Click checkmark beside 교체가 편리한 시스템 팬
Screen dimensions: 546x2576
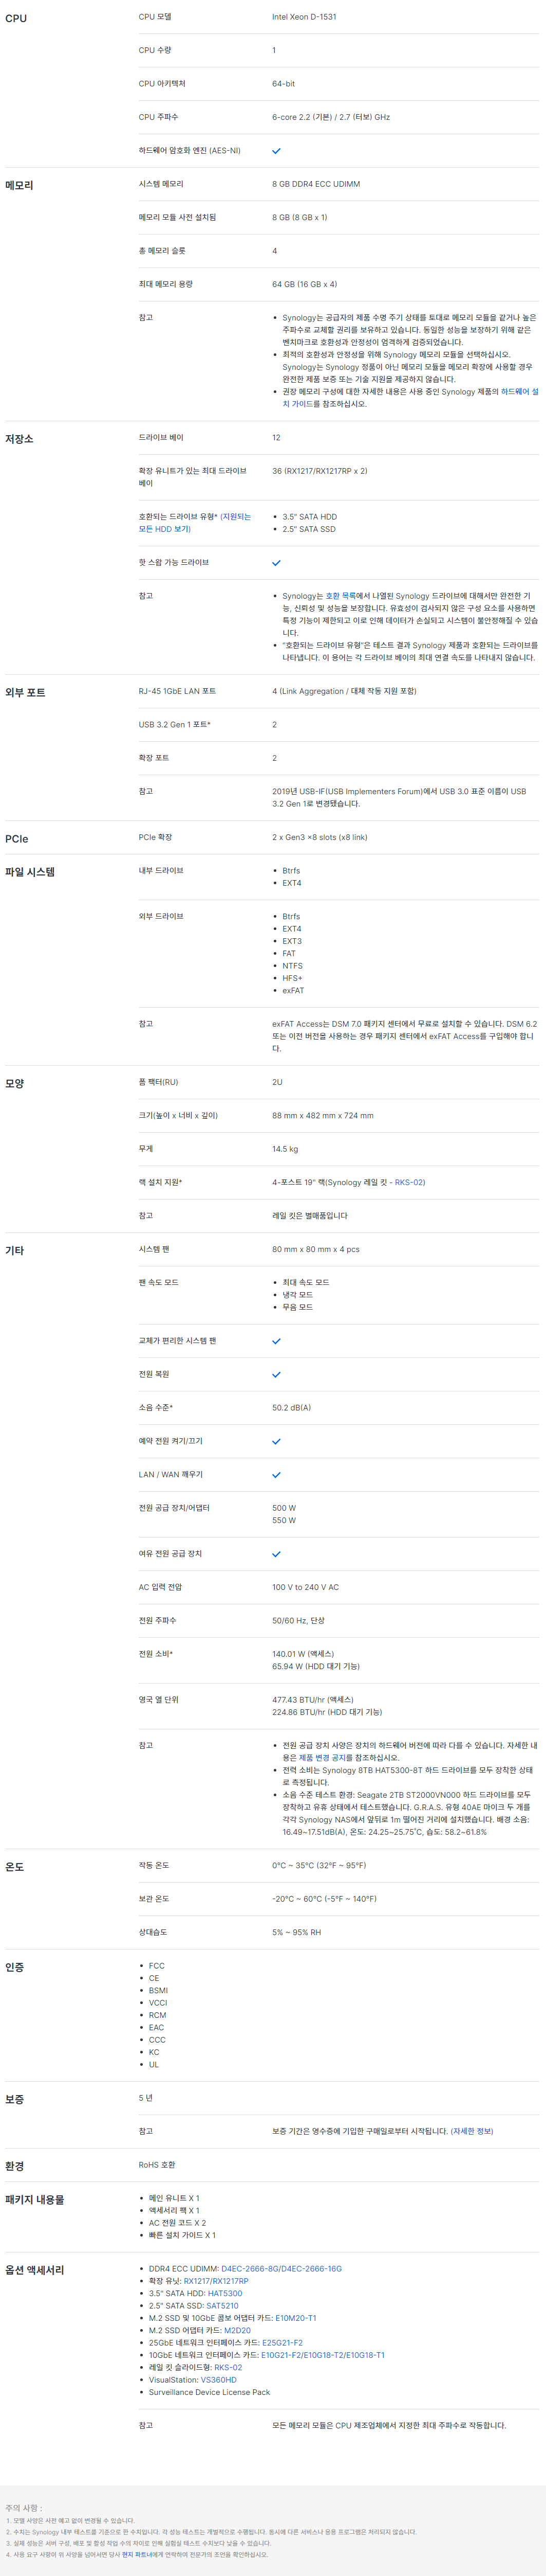pyautogui.click(x=276, y=1341)
